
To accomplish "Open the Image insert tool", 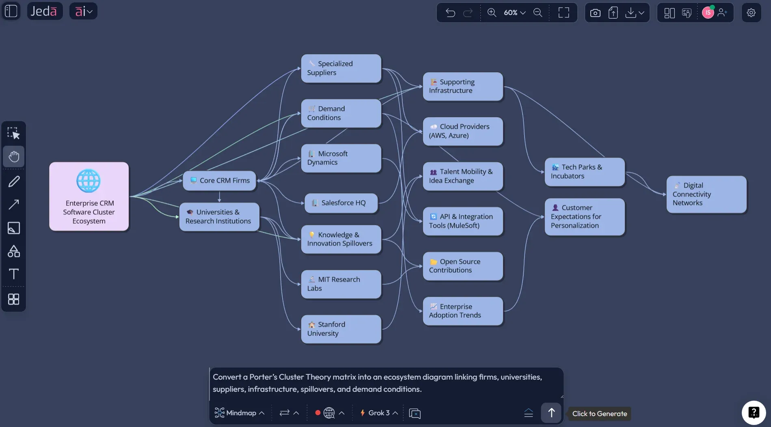I will pyautogui.click(x=13, y=228).
